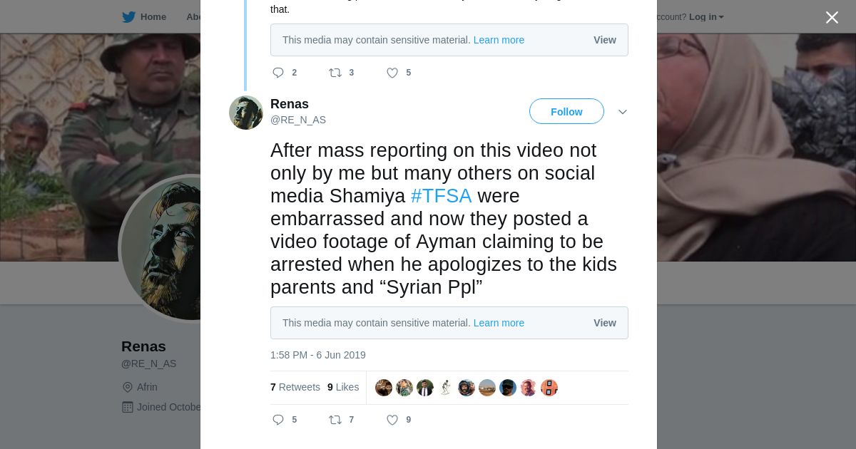The height and width of the screenshot is (449, 856).
Task: Click the Twitter bird Home icon
Action: point(129,17)
